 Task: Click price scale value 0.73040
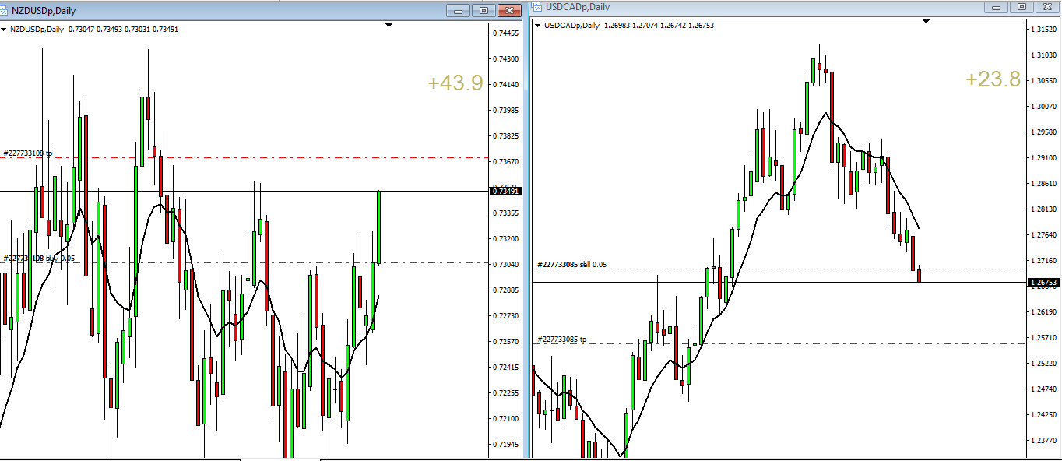[507, 265]
